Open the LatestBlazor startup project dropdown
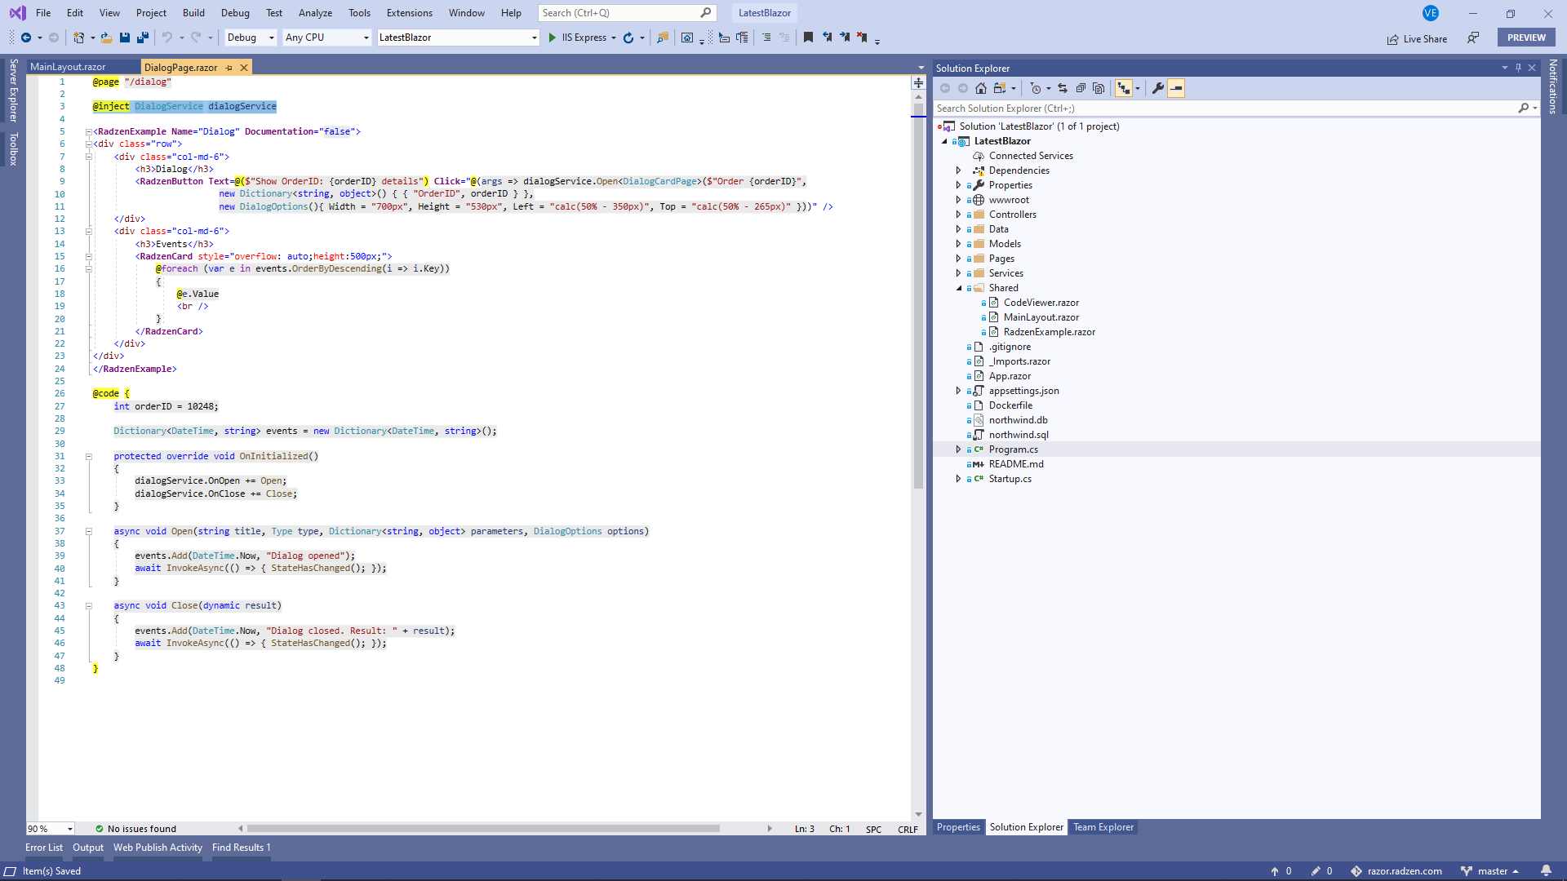The image size is (1567, 881). [x=458, y=38]
